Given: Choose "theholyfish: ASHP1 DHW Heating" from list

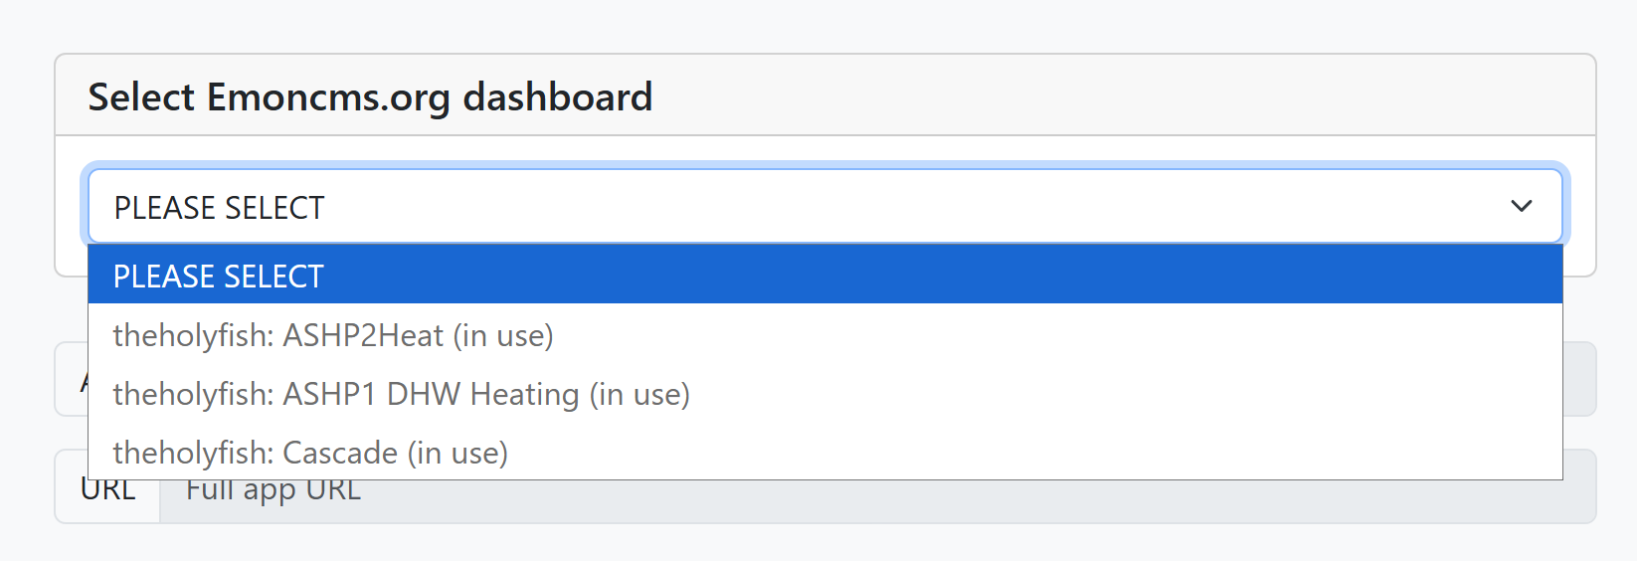Looking at the screenshot, I should 401,394.
